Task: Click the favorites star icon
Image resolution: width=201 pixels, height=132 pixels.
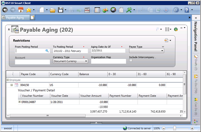Action: [x=29, y=10]
